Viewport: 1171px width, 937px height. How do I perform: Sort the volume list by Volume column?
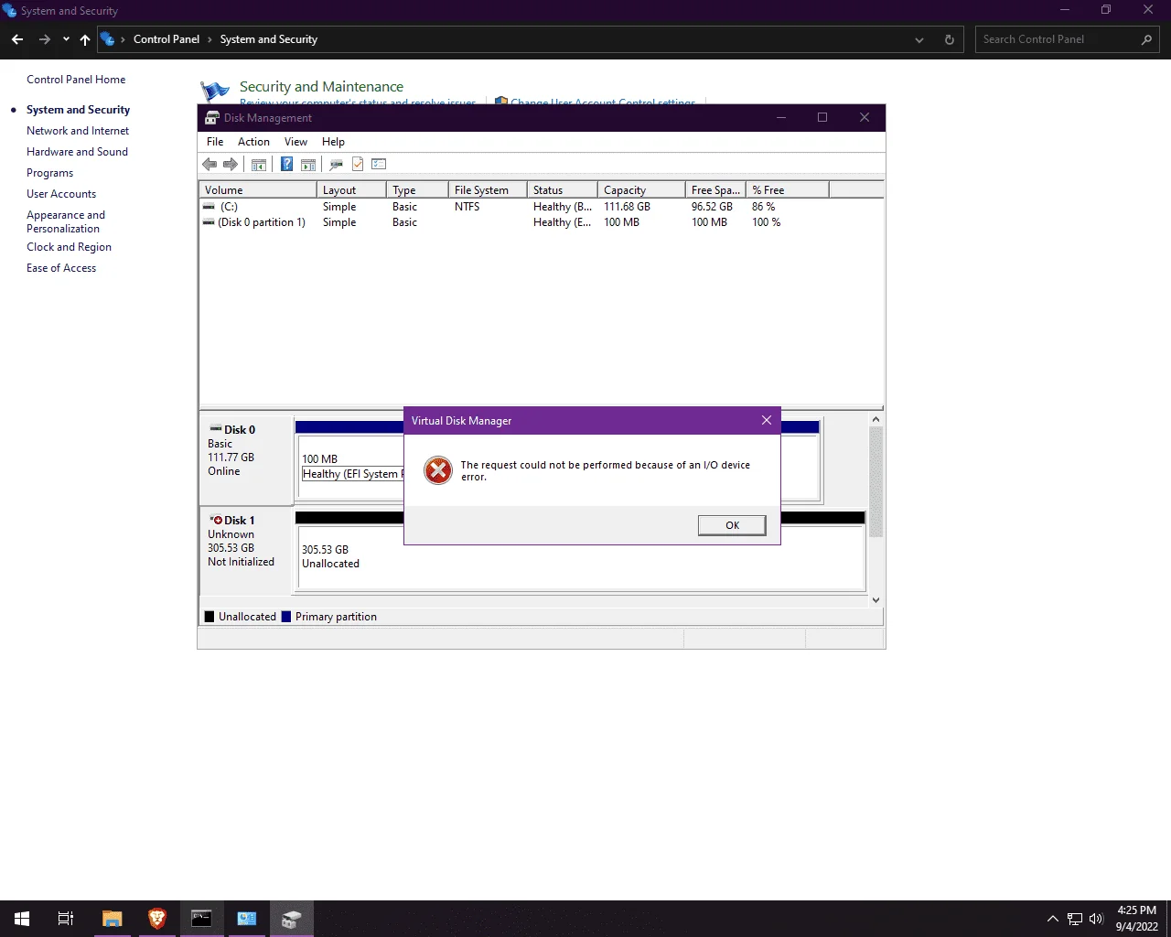(x=258, y=190)
